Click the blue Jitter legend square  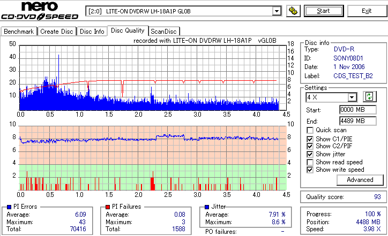click(207, 207)
